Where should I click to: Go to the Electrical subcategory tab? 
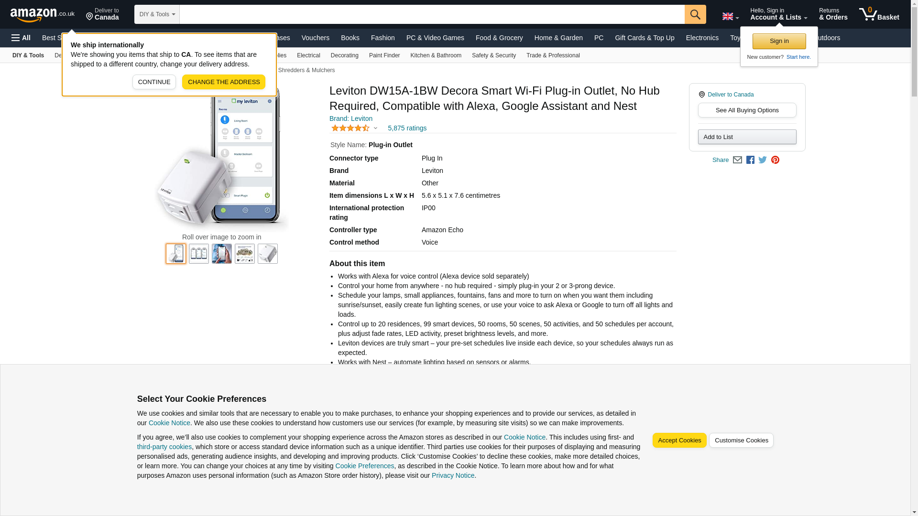(x=308, y=55)
